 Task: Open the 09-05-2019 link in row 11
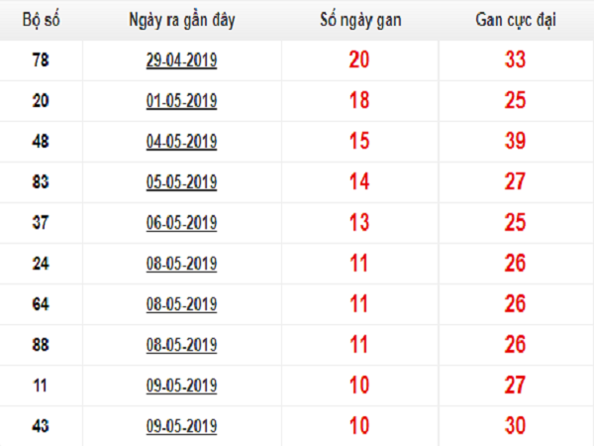pos(181,386)
